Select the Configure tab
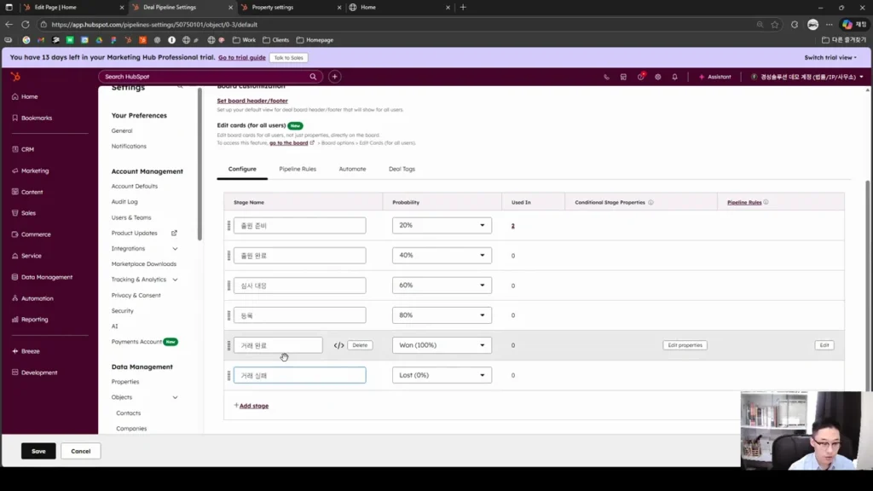The image size is (873, 491). pyautogui.click(x=242, y=169)
